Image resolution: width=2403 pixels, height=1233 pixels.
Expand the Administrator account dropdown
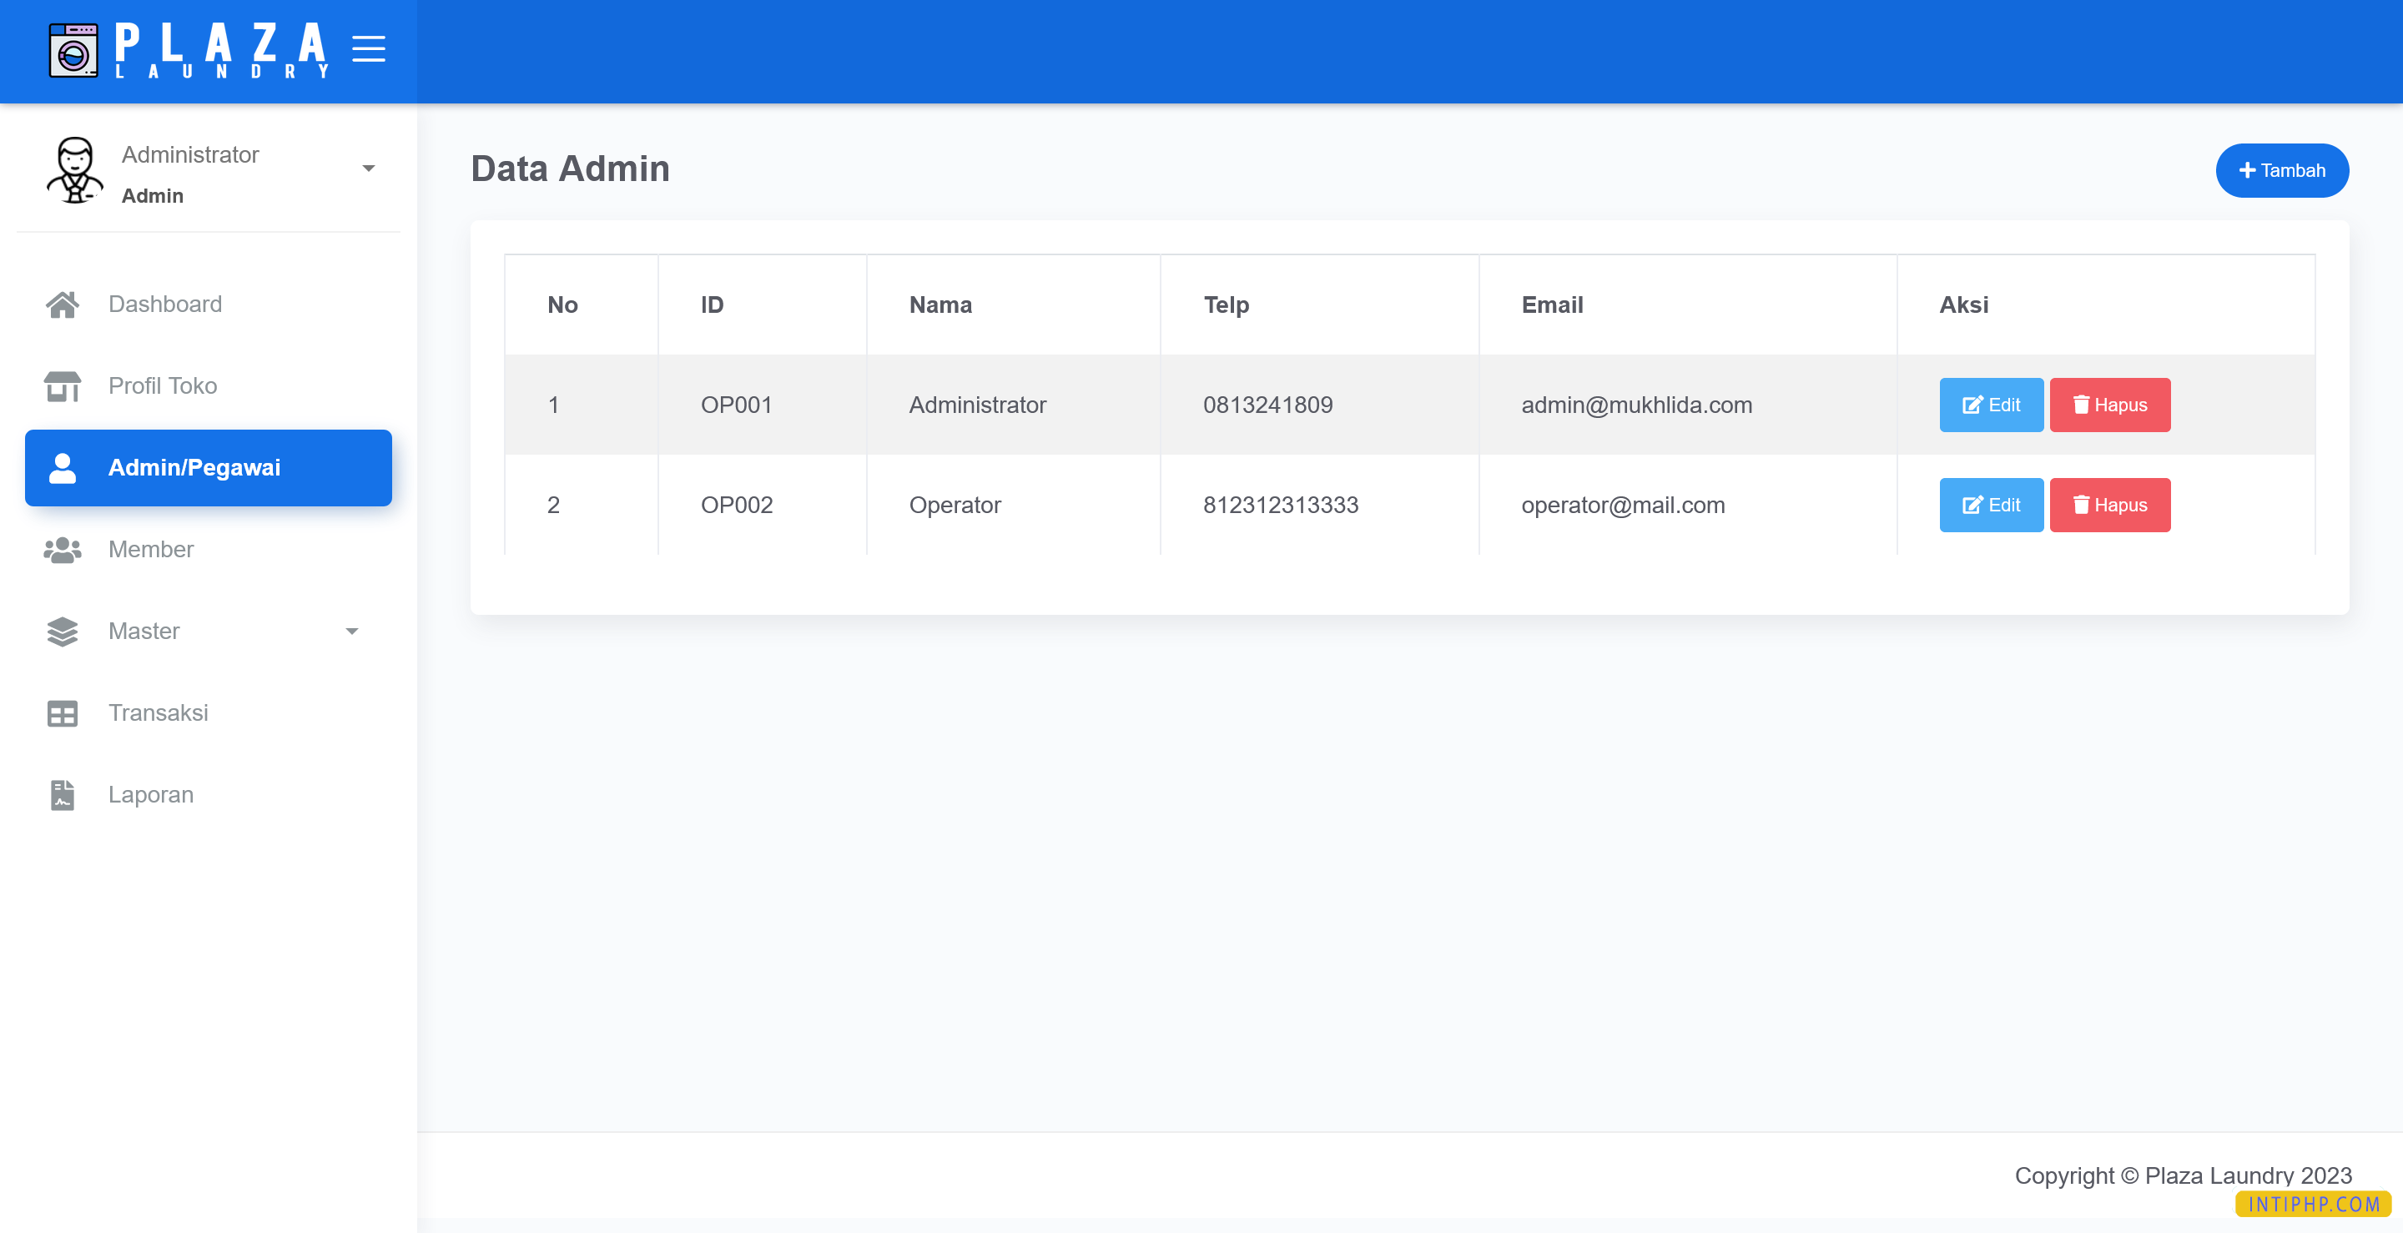pos(370,168)
